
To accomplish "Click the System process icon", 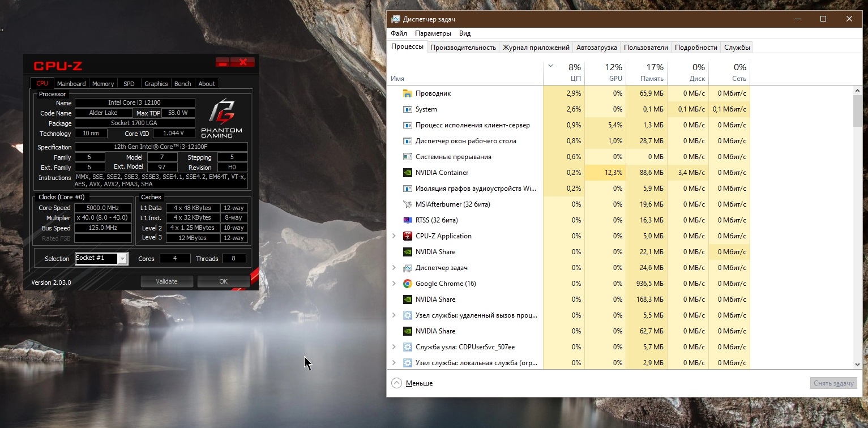I will point(407,109).
